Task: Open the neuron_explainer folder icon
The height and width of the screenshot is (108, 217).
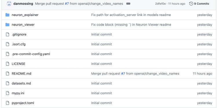Action: pyautogui.click(x=7, y=15)
